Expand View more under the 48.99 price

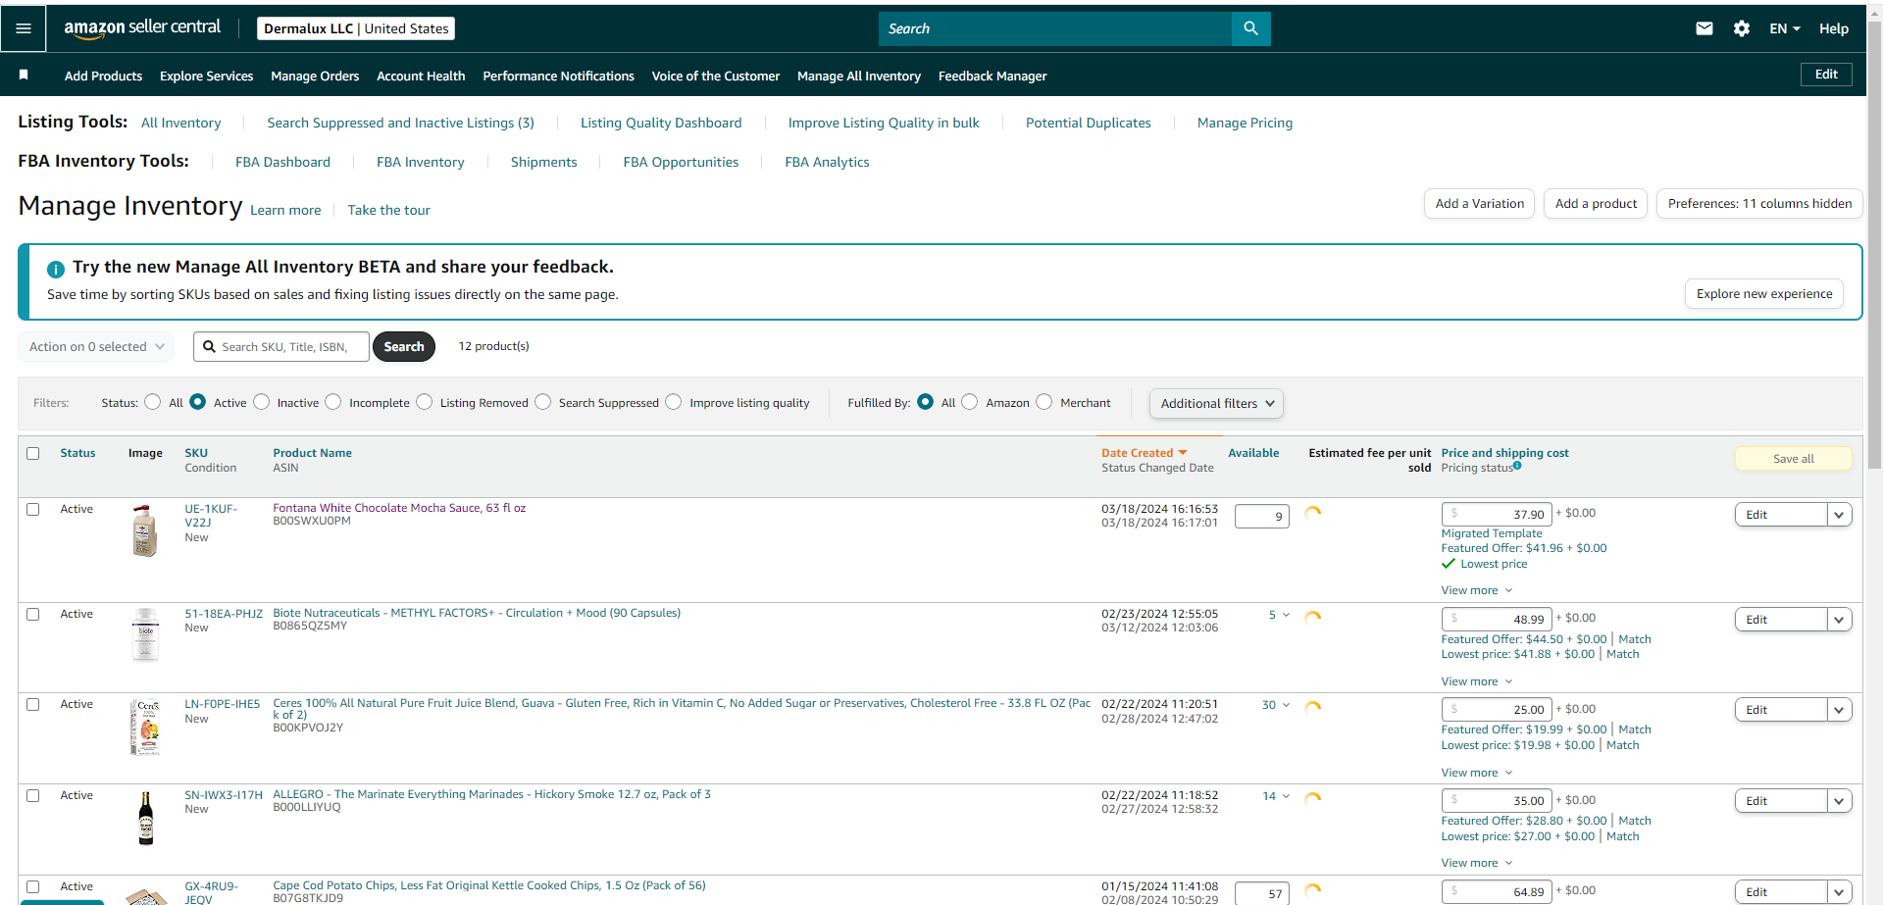click(1477, 681)
